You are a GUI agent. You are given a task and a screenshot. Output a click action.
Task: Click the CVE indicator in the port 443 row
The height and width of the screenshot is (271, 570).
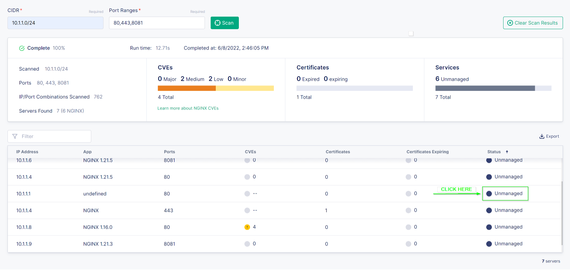click(247, 210)
